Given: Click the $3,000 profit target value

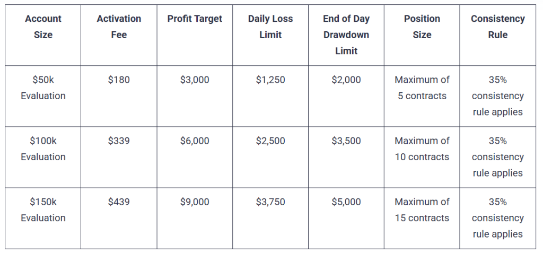Looking at the screenshot, I should [x=195, y=80].
